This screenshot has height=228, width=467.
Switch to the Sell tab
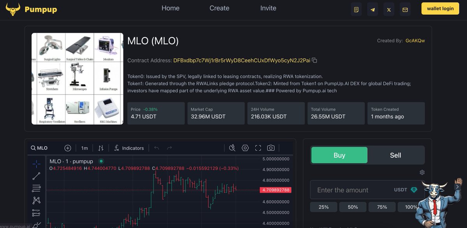[395, 155]
